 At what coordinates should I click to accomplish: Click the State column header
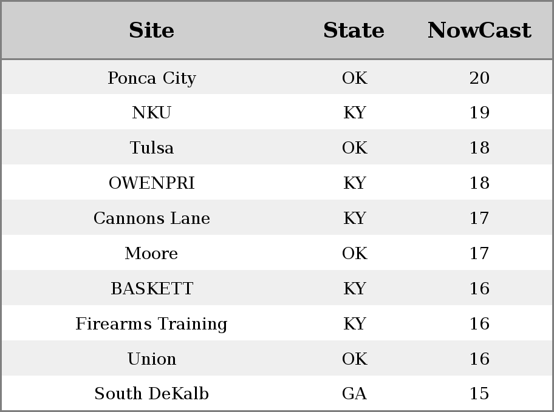354,30
